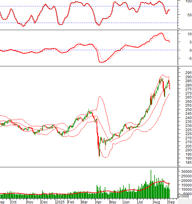192x204 pixels.
Task: Click the 210 price axis label
Action: (x=188, y=142)
